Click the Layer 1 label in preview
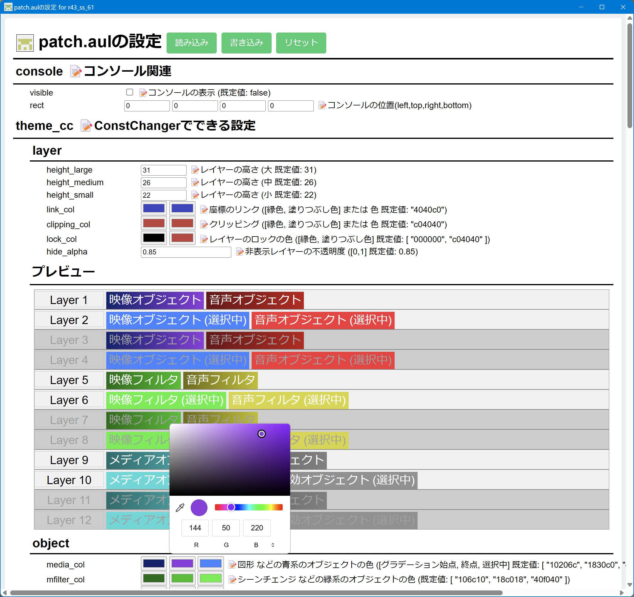 69,300
